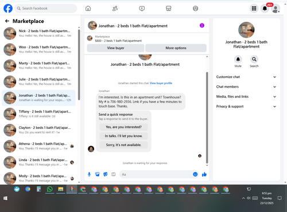Screen dimensions: 287x212
Task: Choose a GIF for the message
Action: [114, 174]
